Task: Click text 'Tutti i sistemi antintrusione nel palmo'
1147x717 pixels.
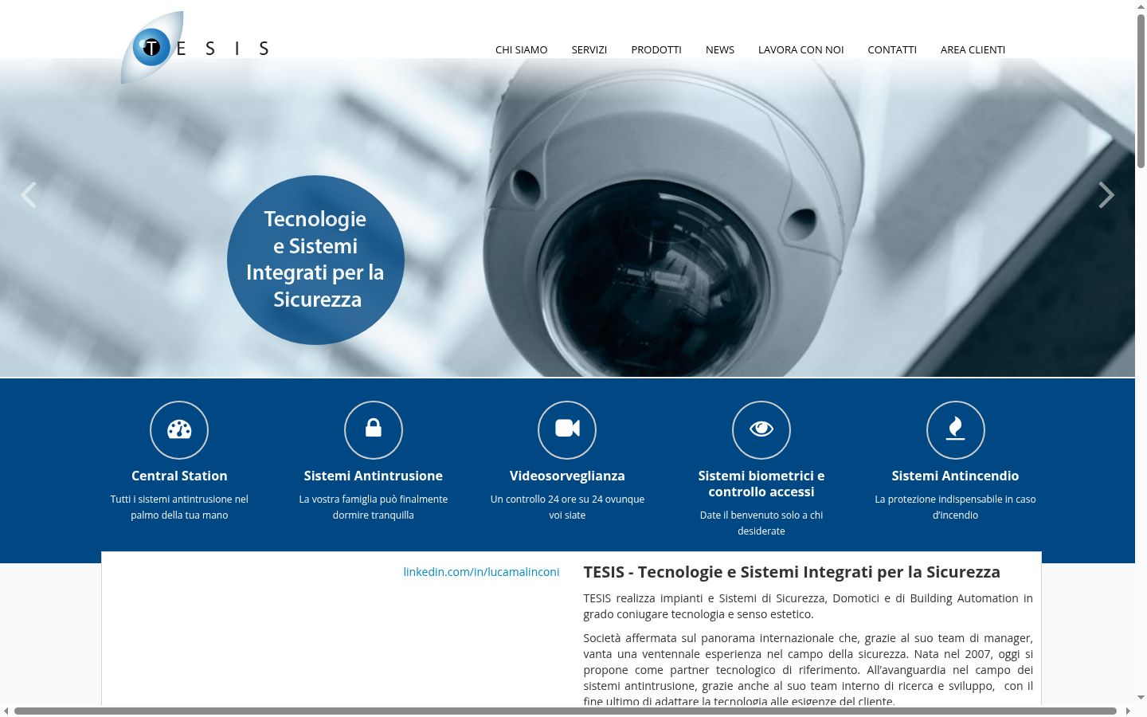Action: click(179, 507)
